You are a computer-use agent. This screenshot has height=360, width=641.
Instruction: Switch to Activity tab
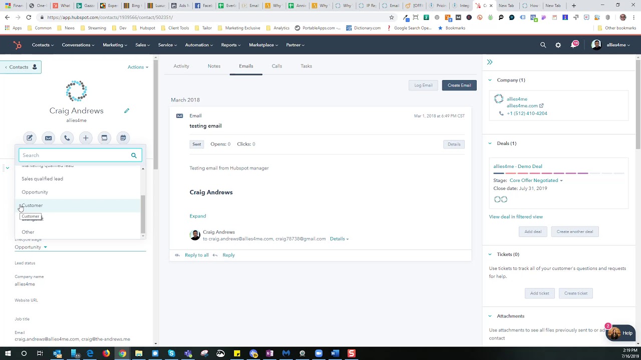(x=181, y=66)
